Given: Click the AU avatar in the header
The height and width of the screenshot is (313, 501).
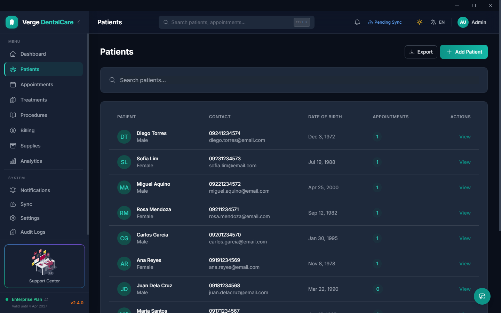Looking at the screenshot, I should coord(463,22).
